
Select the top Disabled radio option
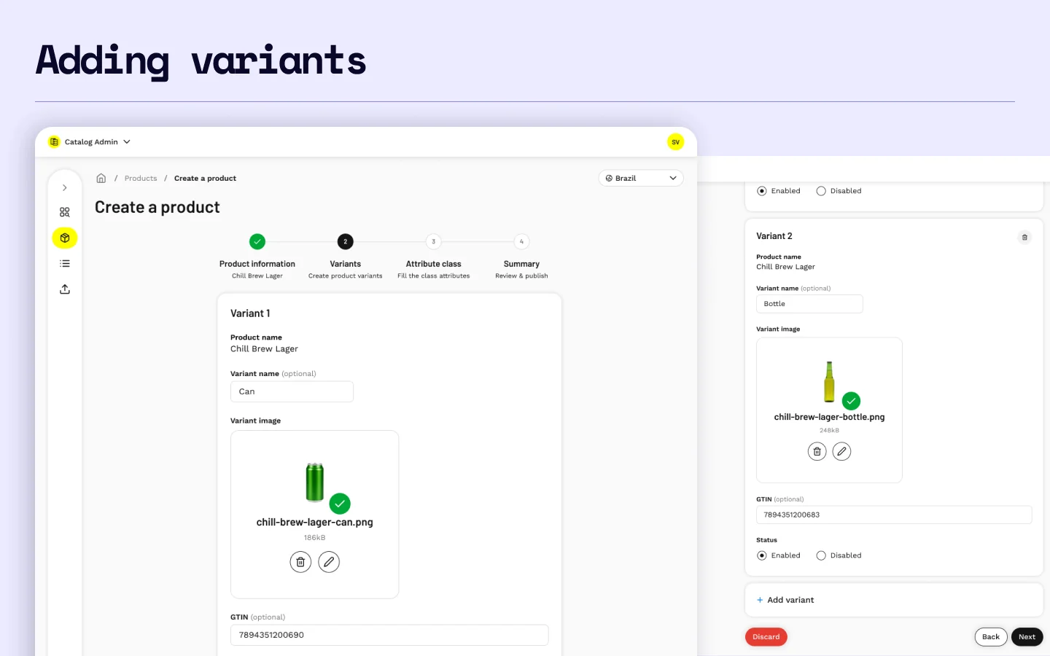coord(821,191)
